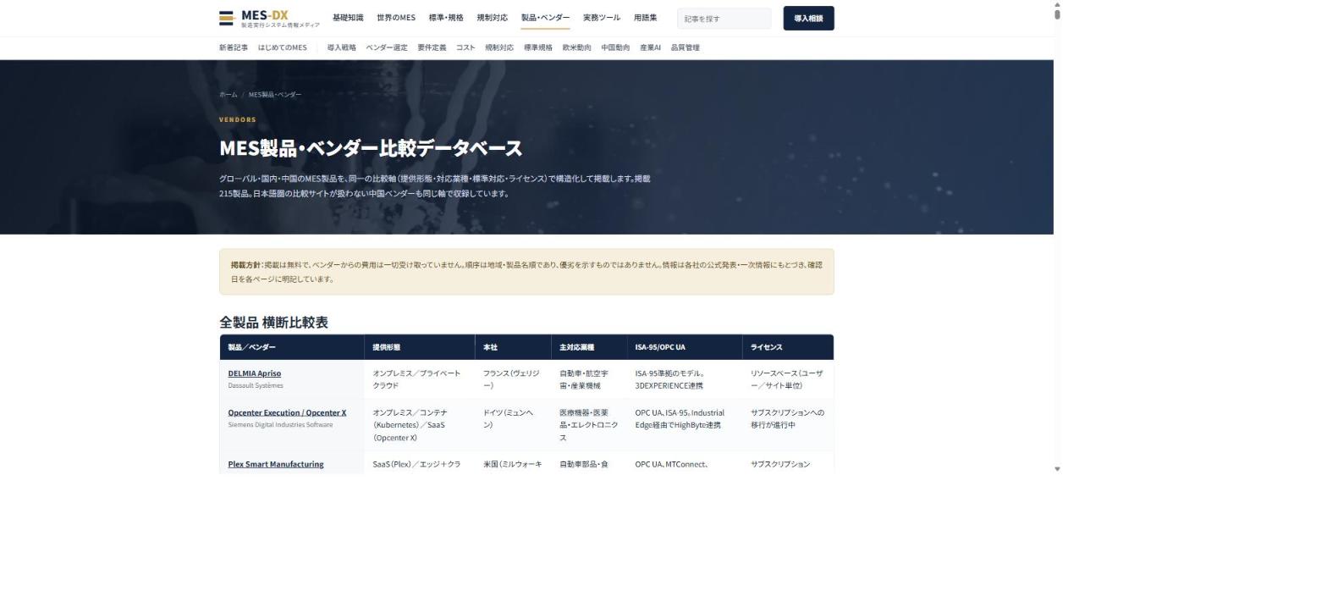Open the DELMIA Apriso product link
The width and height of the screenshot is (1327, 591).
(255, 373)
